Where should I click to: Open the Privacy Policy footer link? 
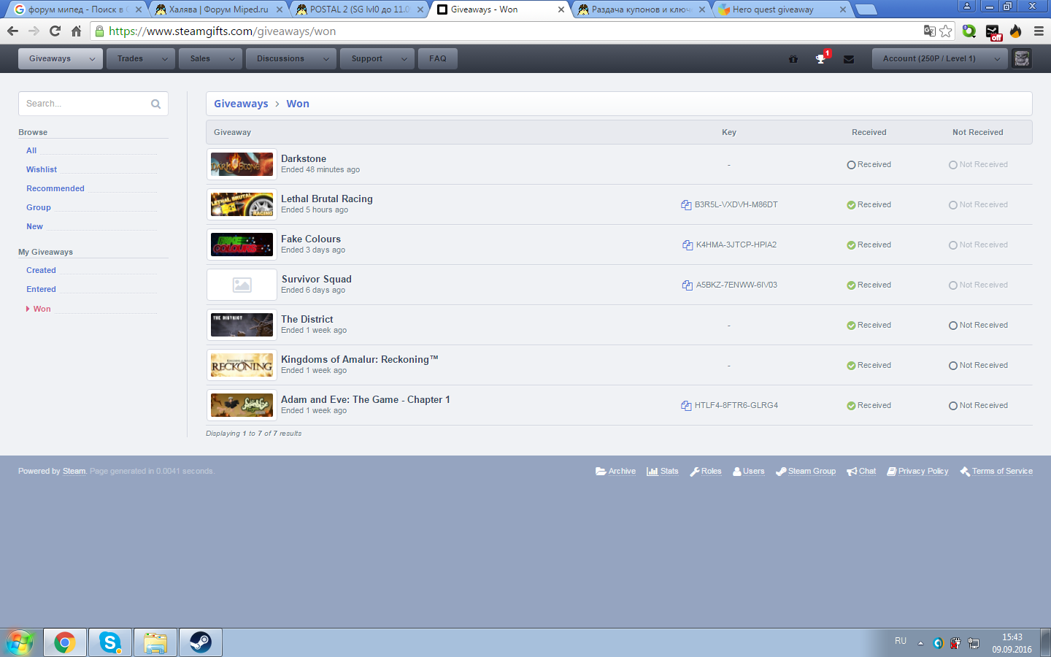pyautogui.click(x=917, y=472)
